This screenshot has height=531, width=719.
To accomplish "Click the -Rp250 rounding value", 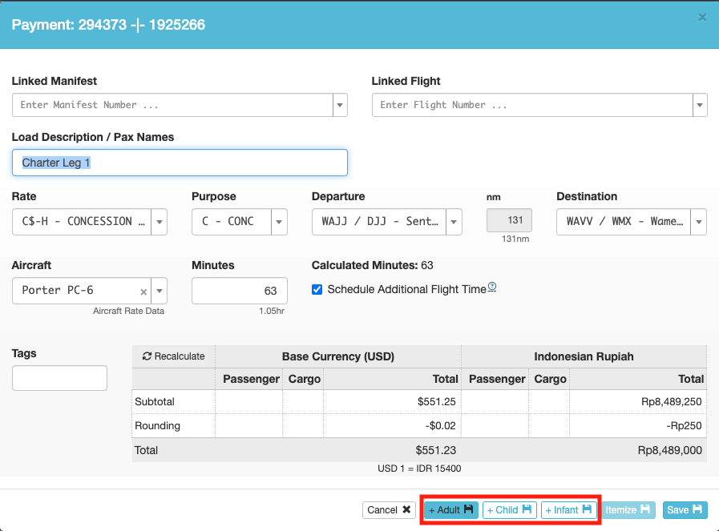I will (x=684, y=425).
